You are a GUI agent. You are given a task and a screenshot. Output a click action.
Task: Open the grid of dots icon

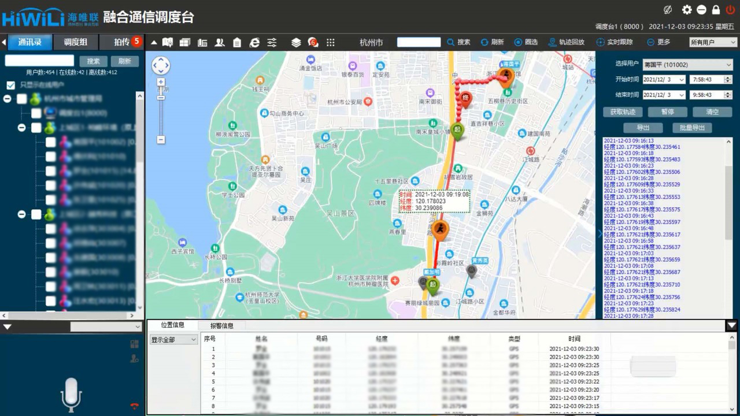click(331, 42)
